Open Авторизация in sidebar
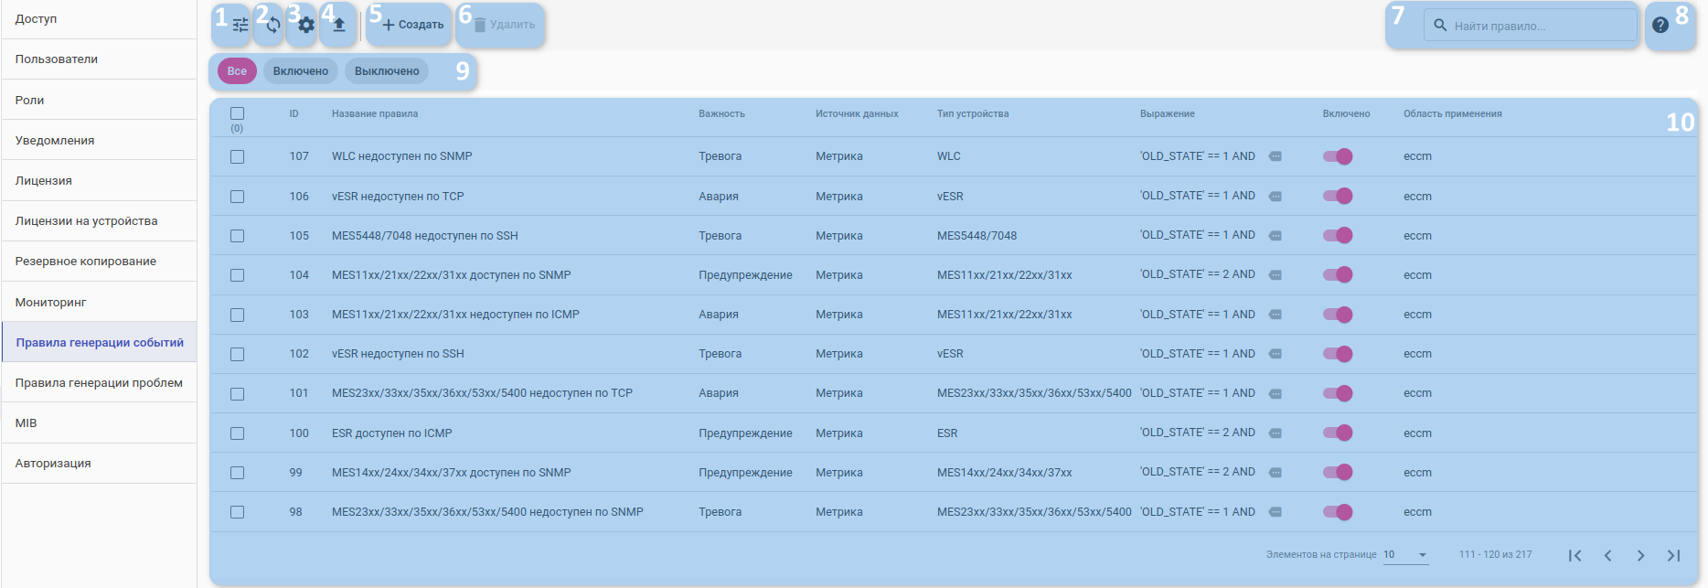 pyautogui.click(x=99, y=464)
